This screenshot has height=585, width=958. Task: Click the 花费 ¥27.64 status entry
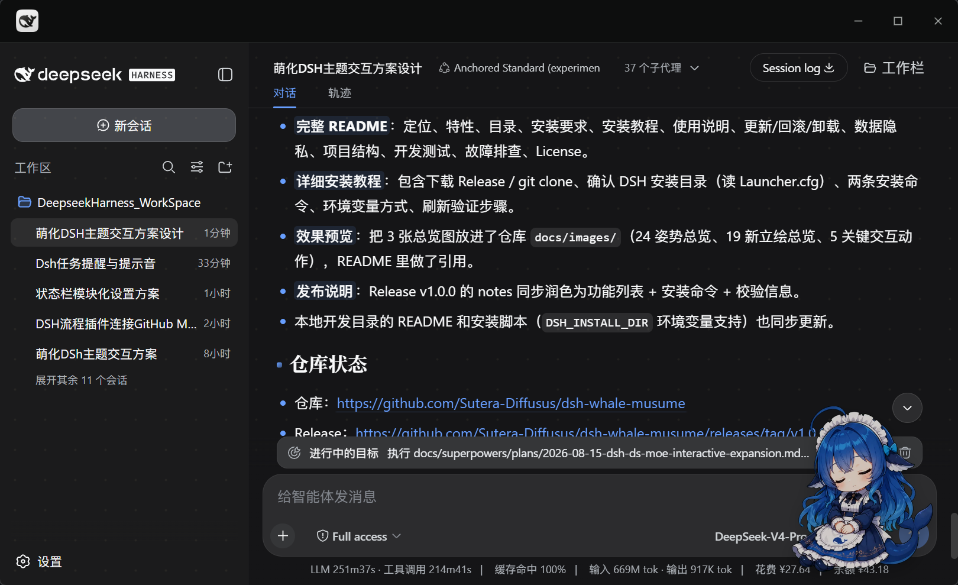pos(782,570)
